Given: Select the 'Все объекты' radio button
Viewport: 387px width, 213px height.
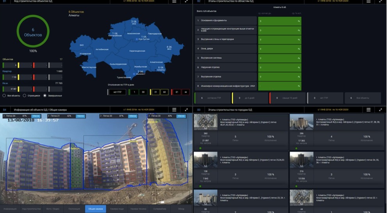Looking at the screenshot, I should 4,95.
